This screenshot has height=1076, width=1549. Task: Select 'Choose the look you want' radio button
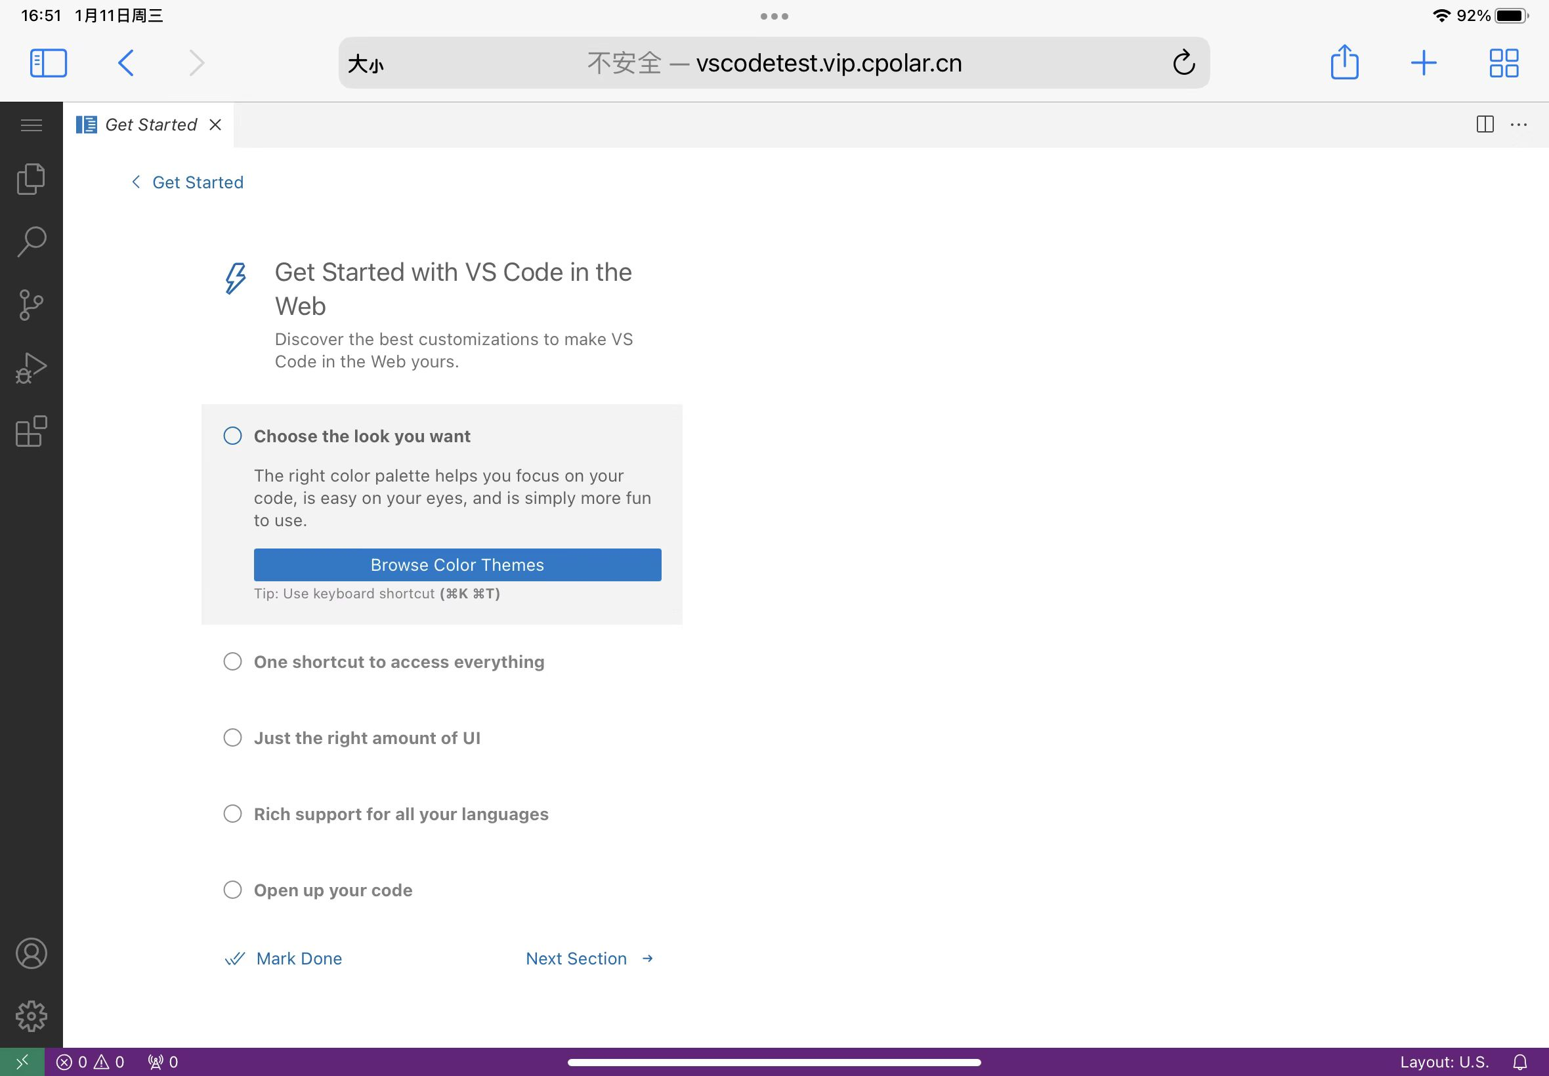pyautogui.click(x=232, y=436)
